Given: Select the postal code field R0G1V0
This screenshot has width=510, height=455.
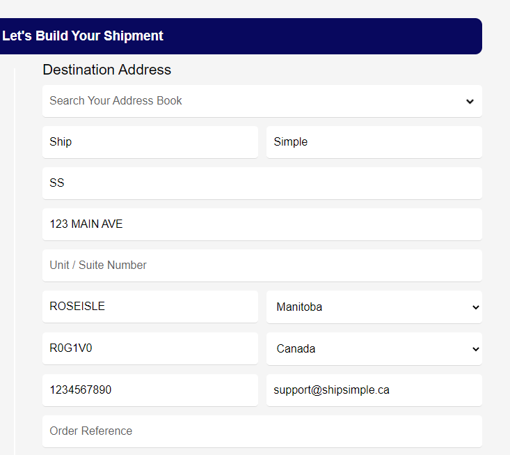Looking at the screenshot, I should click(x=150, y=348).
